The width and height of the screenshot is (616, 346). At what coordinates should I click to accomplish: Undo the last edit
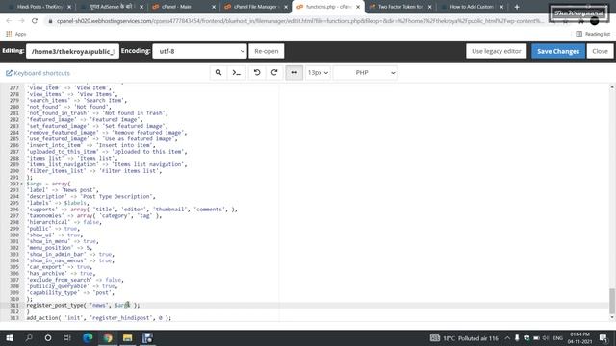tap(257, 73)
